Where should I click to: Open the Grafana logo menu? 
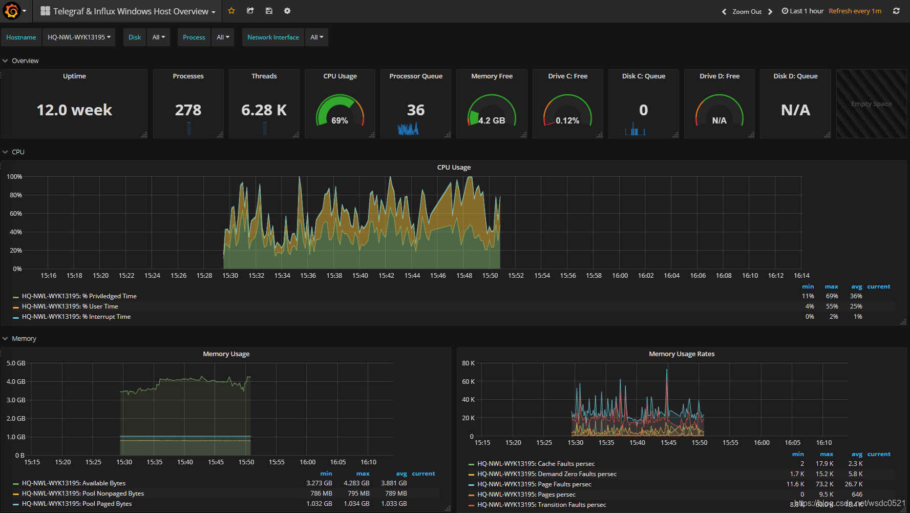[x=15, y=11]
